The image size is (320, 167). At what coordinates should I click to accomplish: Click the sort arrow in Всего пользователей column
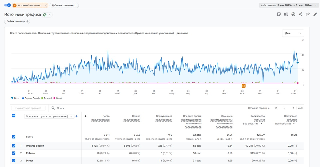point(86,116)
